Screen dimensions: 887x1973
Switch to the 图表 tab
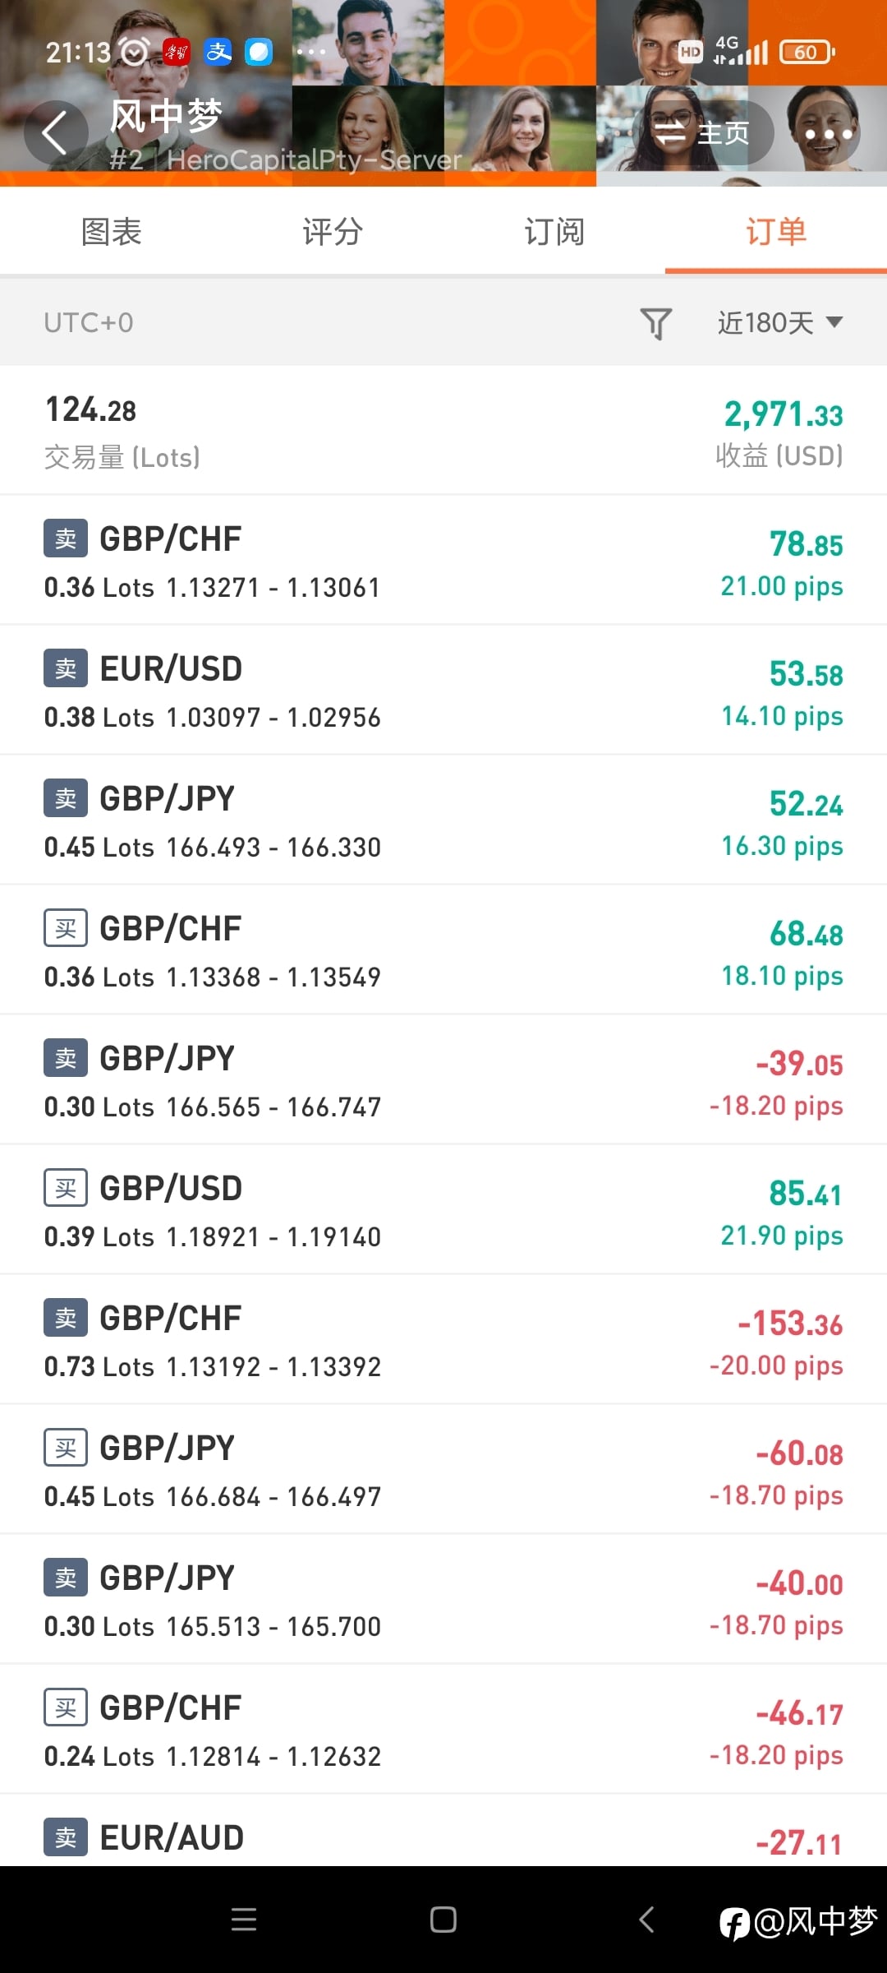112,232
